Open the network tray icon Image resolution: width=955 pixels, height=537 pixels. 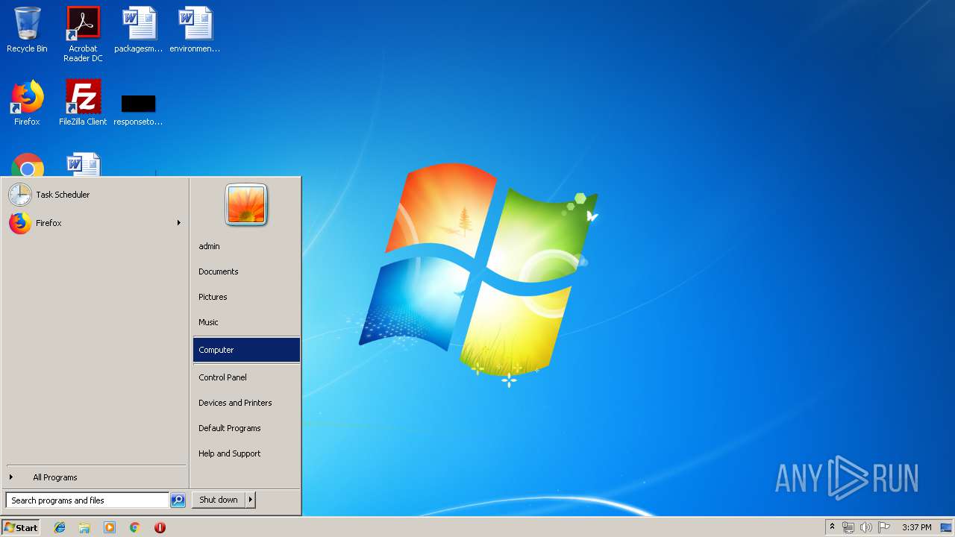[x=848, y=527]
